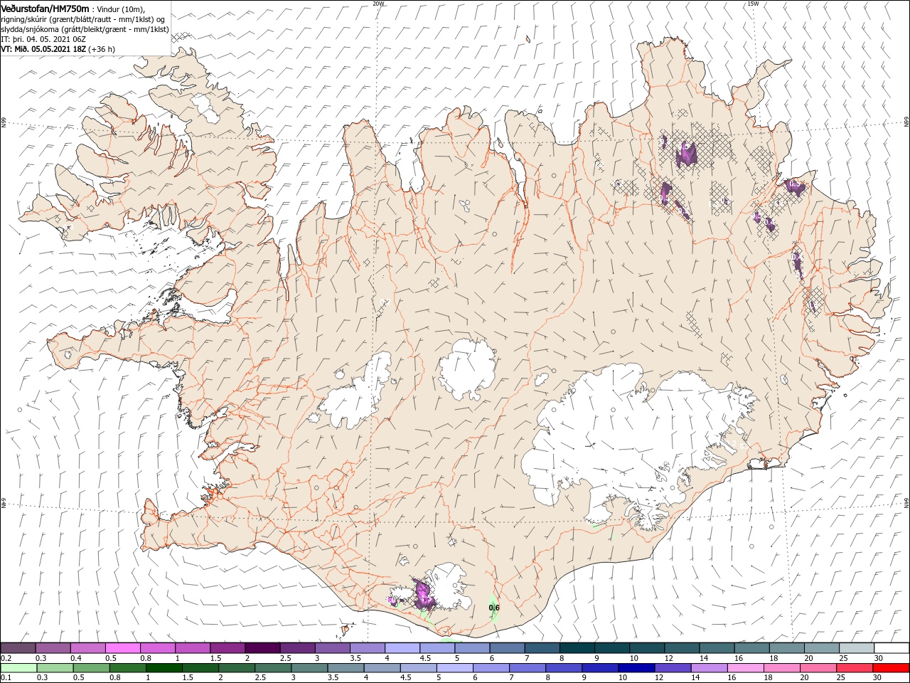The height and width of the screenshot is (683, 910).
Task: Click the line 'IT: þri. 04. 05. 2021 06Z'
Action: [x=44, y=39]
